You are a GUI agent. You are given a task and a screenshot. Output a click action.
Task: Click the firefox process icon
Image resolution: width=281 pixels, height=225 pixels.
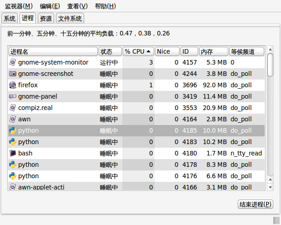(13, 85)
